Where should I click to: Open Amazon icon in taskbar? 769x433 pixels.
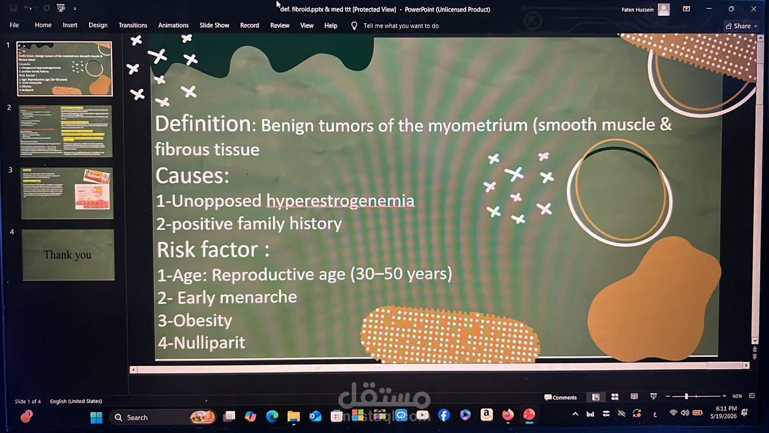coord(486,415)
